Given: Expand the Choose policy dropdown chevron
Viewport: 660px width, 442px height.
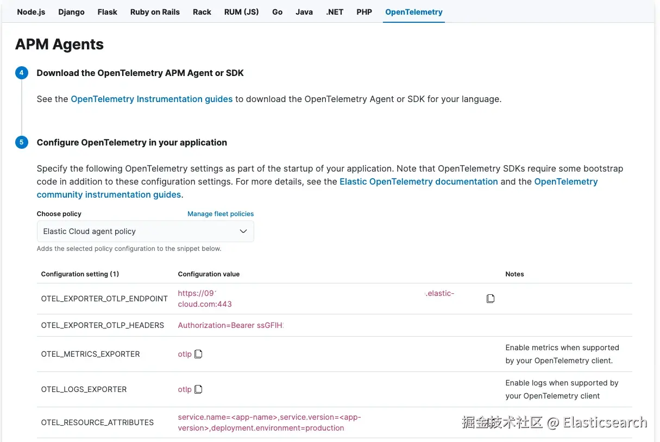Looking at the screenshot, I should [243, 231].
